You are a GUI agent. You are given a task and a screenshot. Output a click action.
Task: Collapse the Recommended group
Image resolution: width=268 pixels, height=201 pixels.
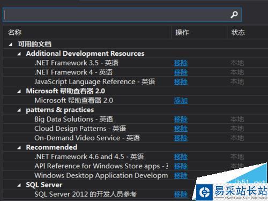click(x=19, y=147)
